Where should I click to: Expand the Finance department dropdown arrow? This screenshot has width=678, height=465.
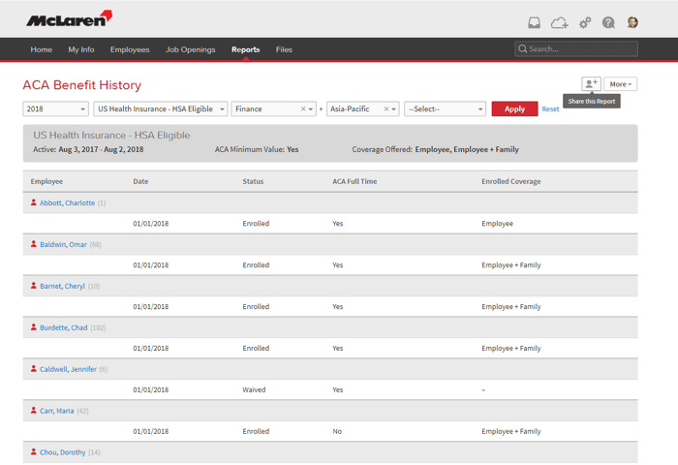pos(311,109)
